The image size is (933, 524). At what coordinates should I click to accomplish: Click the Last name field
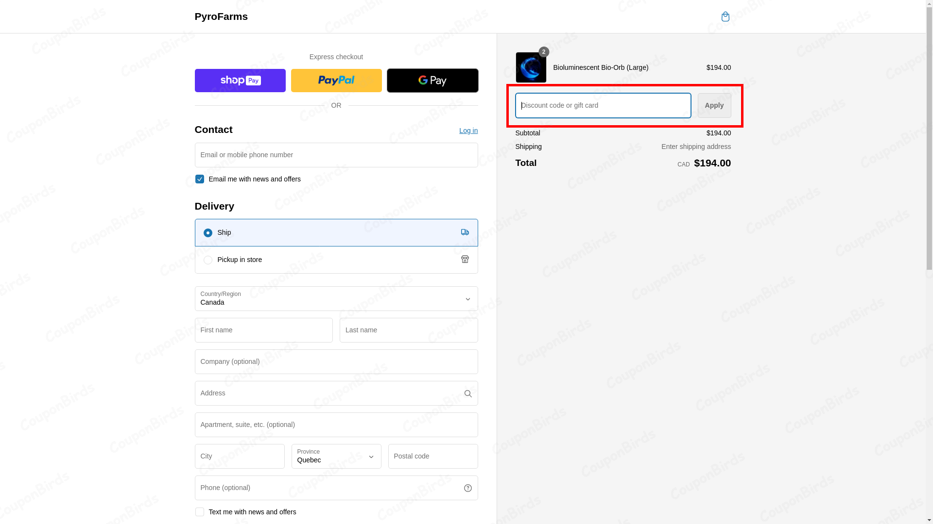click(409, 330)
